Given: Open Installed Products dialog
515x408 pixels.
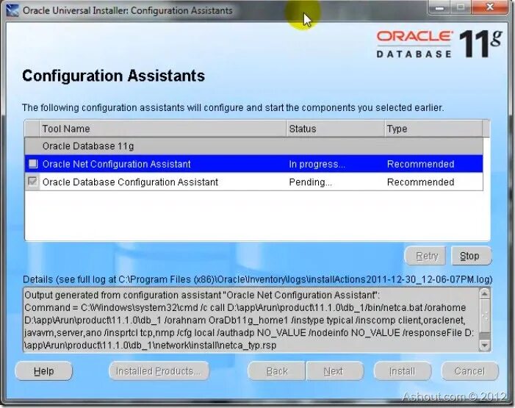Looking at the screenshot, I should (159, 371).
